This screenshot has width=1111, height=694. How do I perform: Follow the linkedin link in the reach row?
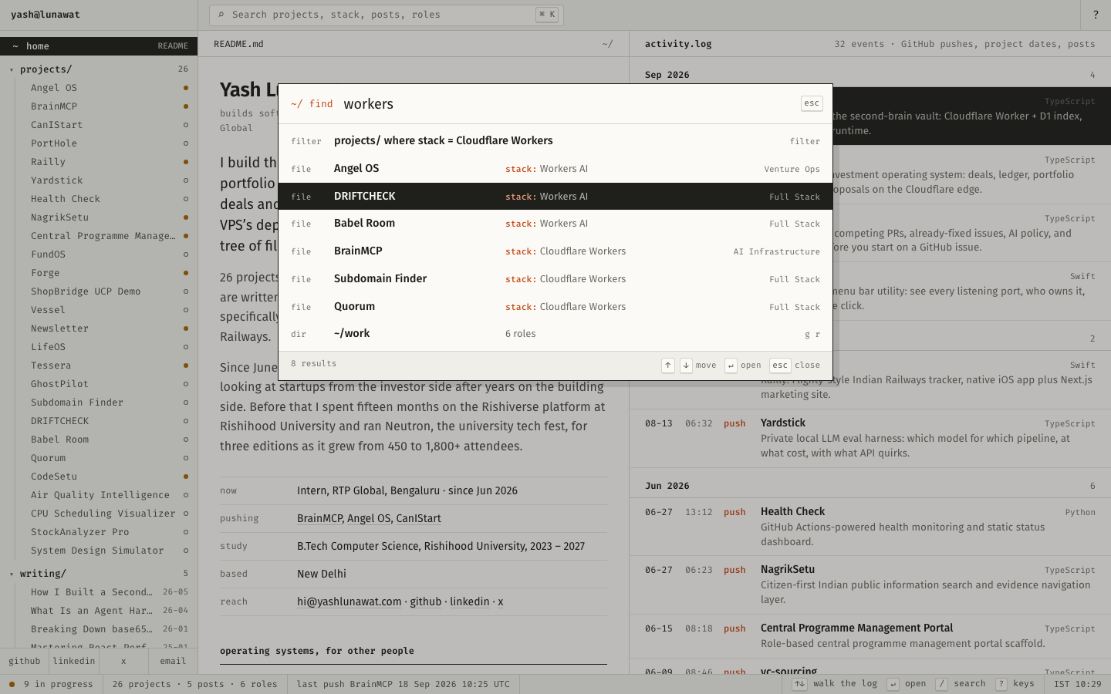tap(470, 602)
